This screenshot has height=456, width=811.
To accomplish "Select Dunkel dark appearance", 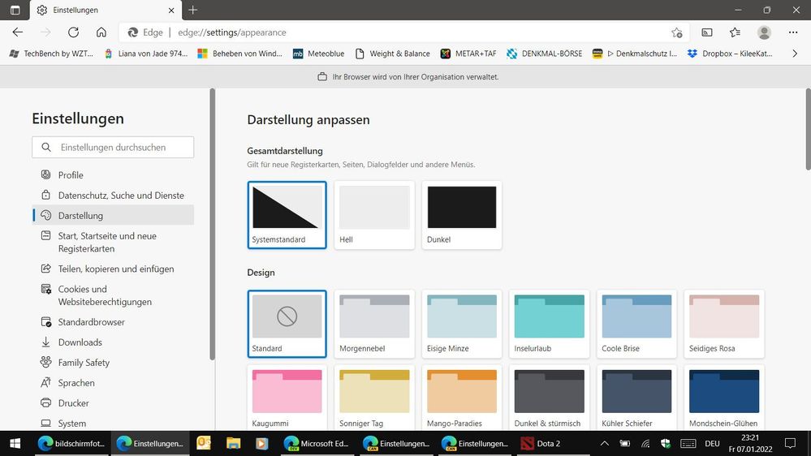I will pos(461,214).
